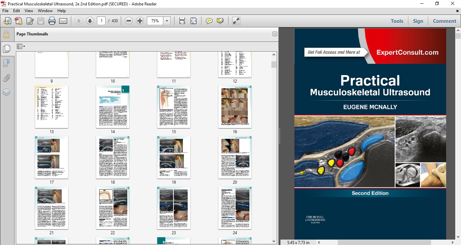Image resolution: width=461 pixels, height=245 pixels.
Task: Open the thumbnails options menu dropdown
Action: (x=21, y=46)
